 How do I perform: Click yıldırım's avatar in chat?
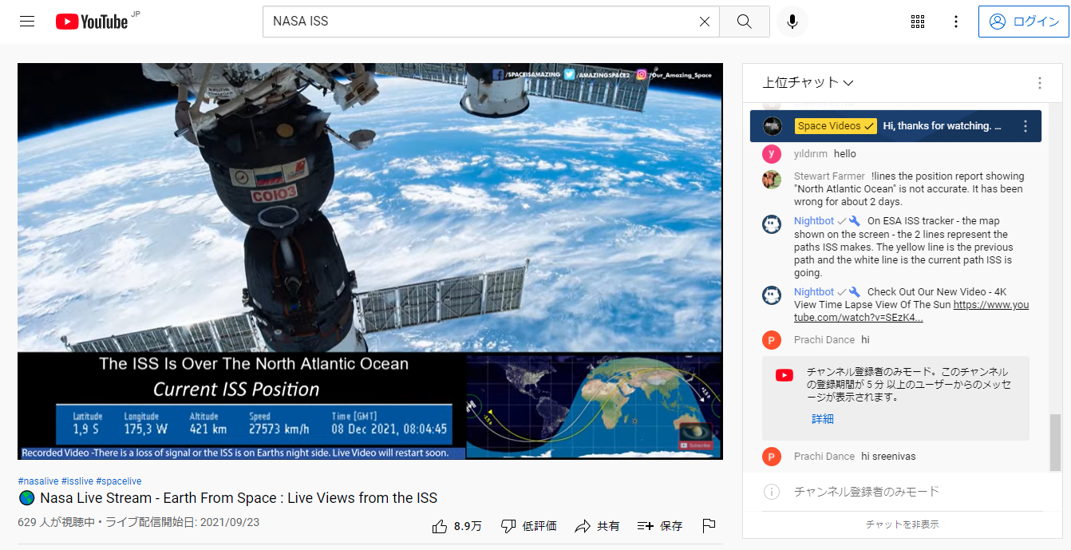pyautogui.click(x=772, y=154)
